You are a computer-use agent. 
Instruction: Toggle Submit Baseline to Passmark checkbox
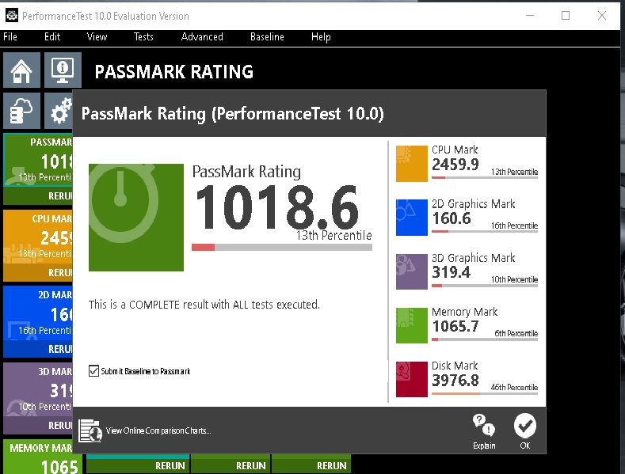click(93, 371)
